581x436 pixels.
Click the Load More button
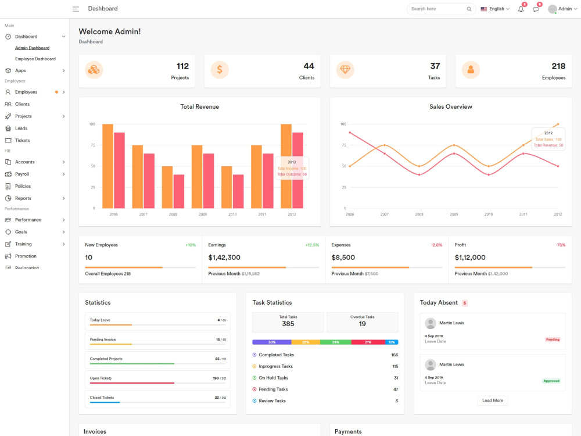[x=493, y=401]
